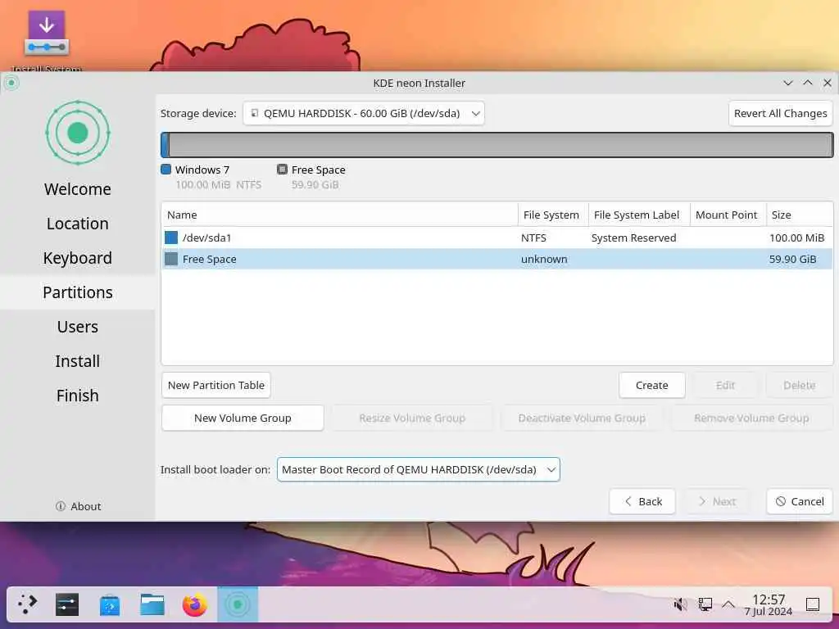Viewport: 839px width, 629px height.
Task: Open the Storage device dropdown
Action: tap(364, 113)
